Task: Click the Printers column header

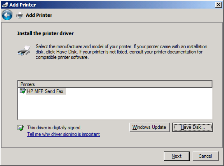Action: [115, 84]
